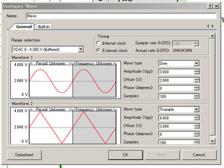Viewport: 224px width, 168px height.
Task: Click Waveform 1 Phase spinner arrows
Action: click(197, 88)
